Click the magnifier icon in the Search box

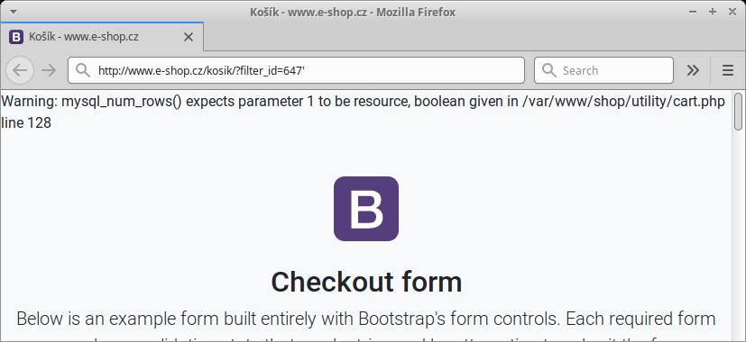point(549,70)
